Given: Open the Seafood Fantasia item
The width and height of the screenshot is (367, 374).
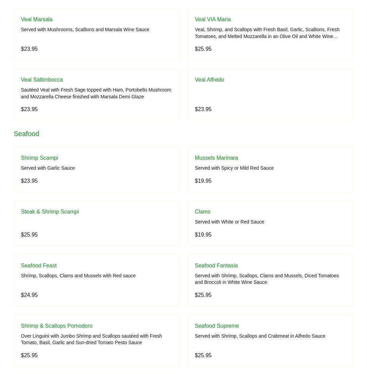Looking at the screenshot, I should click(216, 266).
